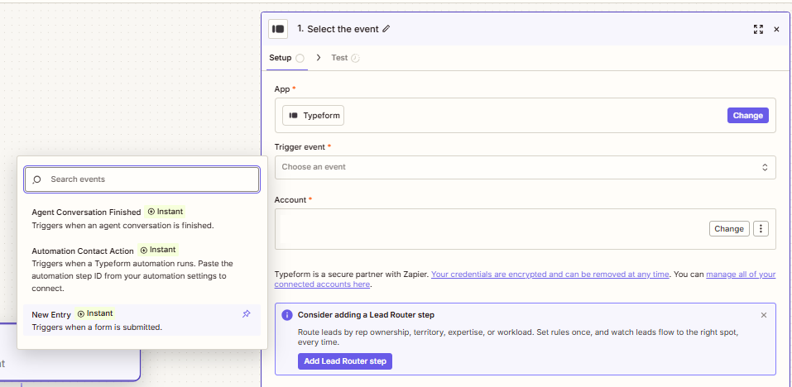The image size is (792, 387).
Task: Add Lead Router step
Action: (345, 361)
